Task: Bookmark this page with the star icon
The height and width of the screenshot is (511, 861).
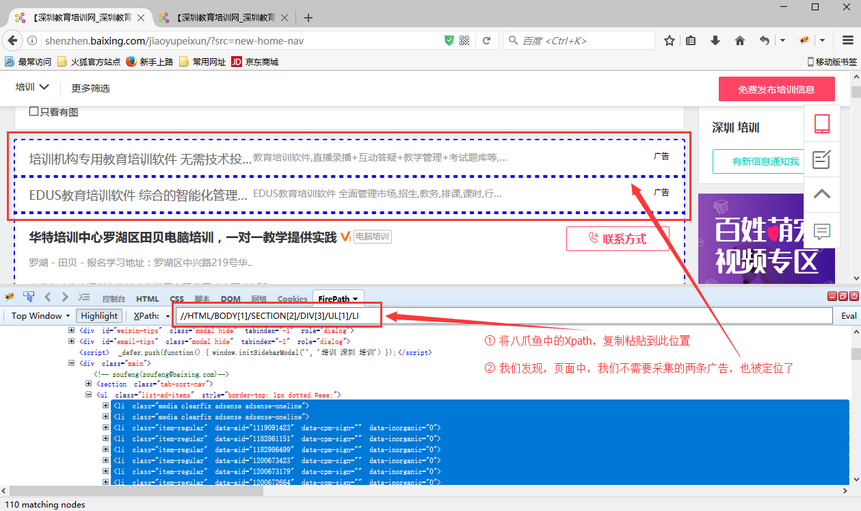Action: coord(670,40)
